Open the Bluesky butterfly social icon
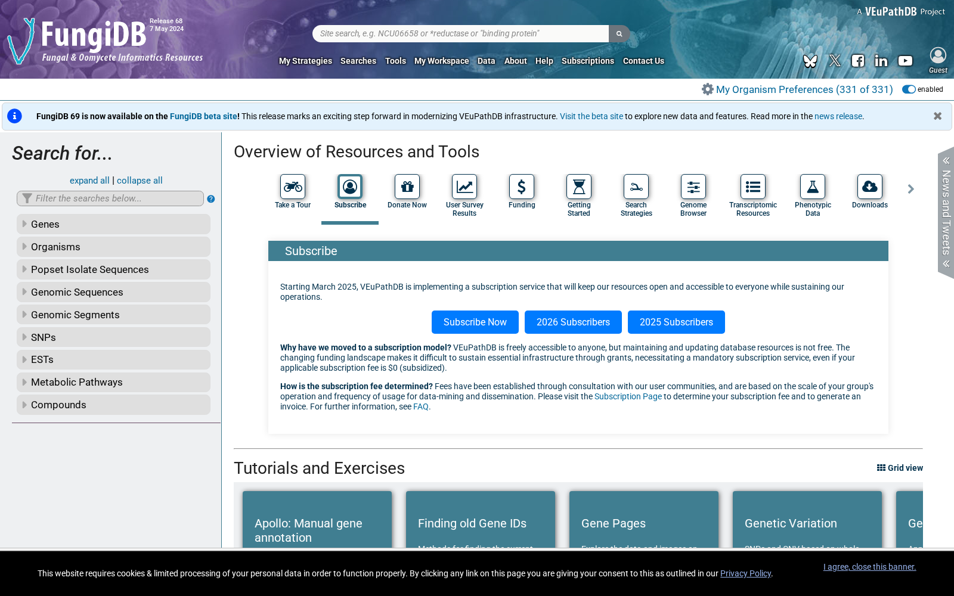This screenshot has width=954, height=596. click(x=810, y=61)
